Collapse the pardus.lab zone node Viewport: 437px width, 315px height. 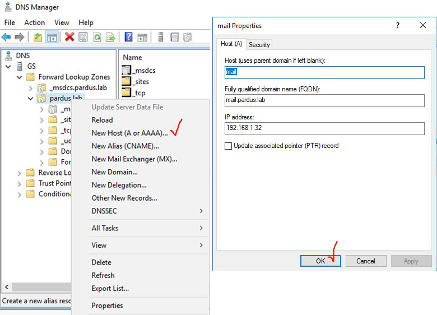(x=30, y=99)
